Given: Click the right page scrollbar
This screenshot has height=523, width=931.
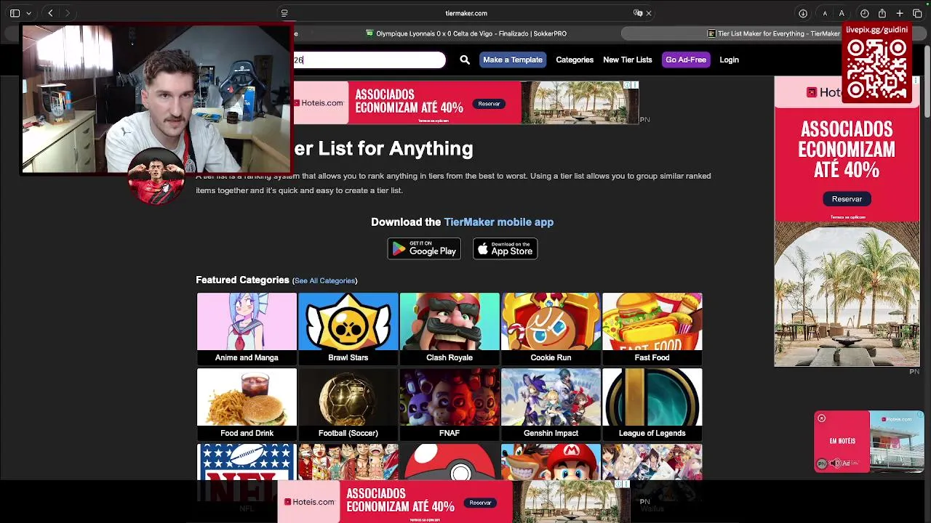Looking at the screenshot, I should tap(927, 81).
